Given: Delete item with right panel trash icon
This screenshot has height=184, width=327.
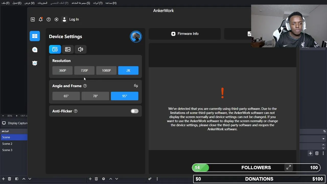Looking at the screenshot, I should click(x=317, y=153).
